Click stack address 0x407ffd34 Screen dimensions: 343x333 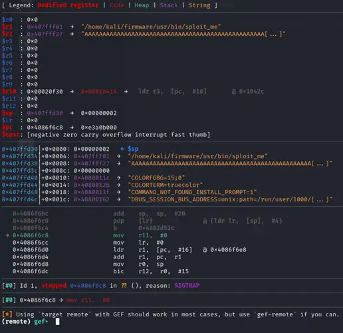[20, 156]
